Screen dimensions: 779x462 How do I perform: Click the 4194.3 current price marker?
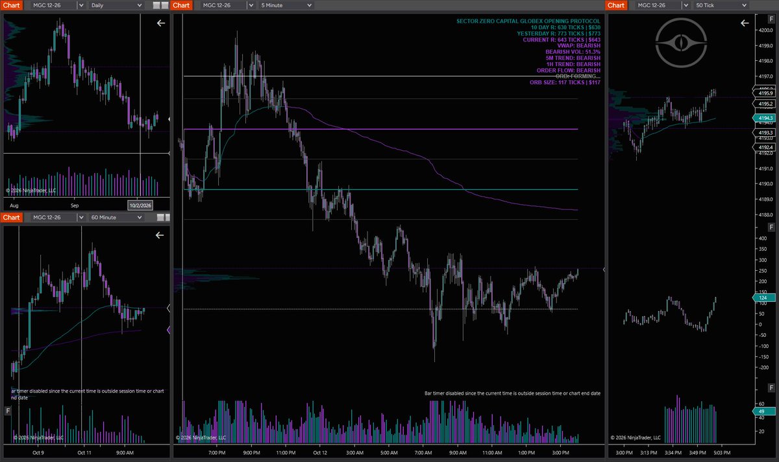[x=765, y=118]
